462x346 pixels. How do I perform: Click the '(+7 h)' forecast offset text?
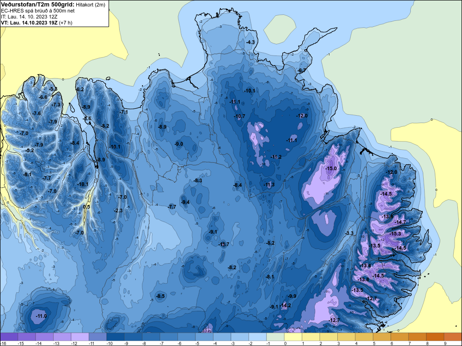click(x=66, y=22)
